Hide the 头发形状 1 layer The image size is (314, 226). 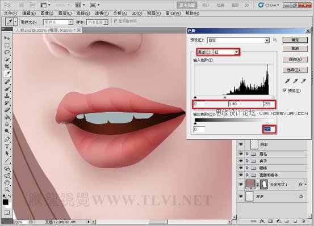241,184
